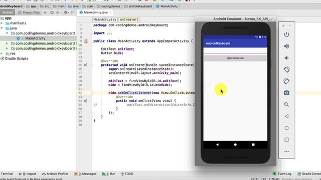Open the Android Profiler tool window
The height and width of the screenshot is (180, 321).
pyautogui.click(x=55, y=174)
